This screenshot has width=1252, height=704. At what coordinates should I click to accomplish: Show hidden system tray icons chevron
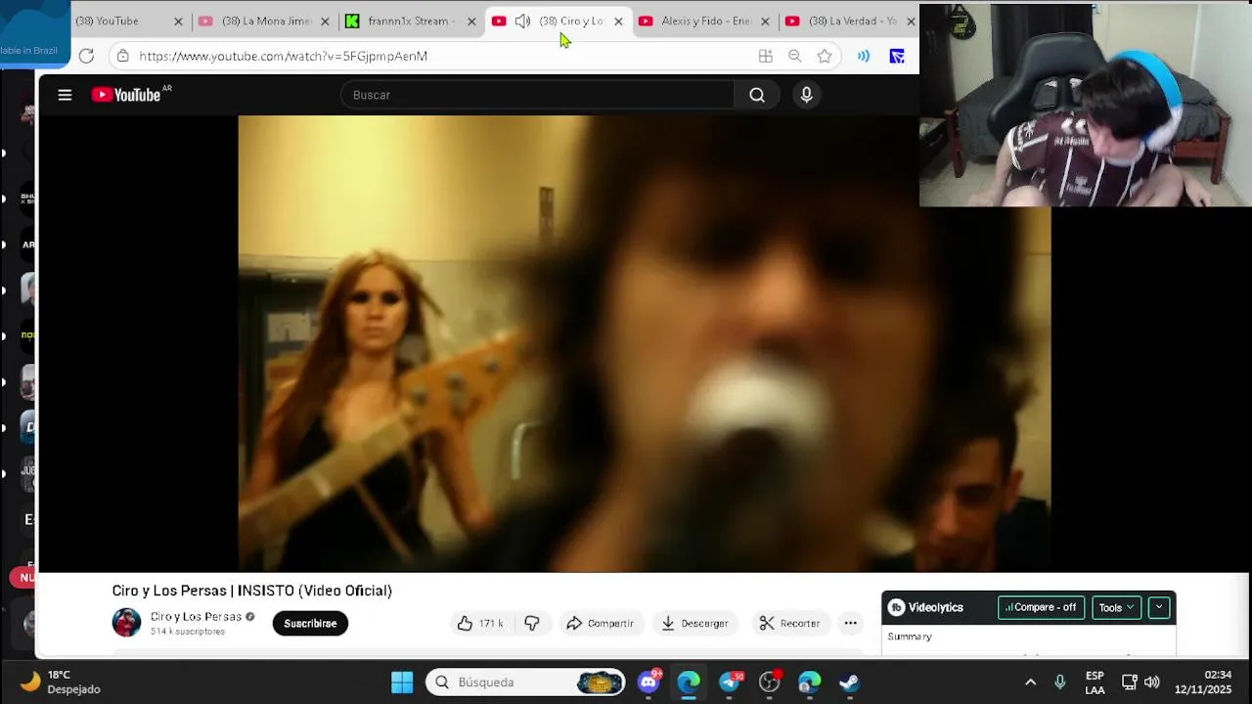(x=1030, y=682)
